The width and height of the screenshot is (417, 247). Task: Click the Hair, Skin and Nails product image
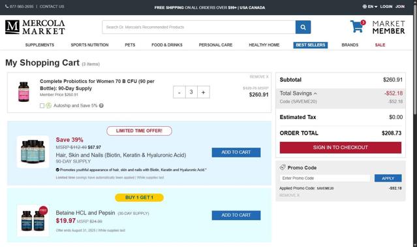pos(33,152)
